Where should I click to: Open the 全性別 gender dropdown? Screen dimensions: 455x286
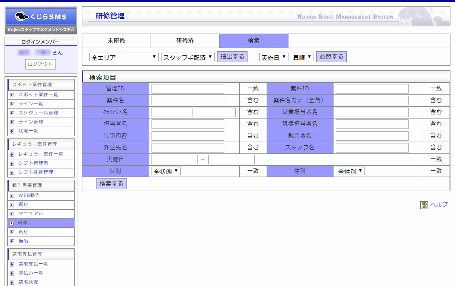(350, 171)
